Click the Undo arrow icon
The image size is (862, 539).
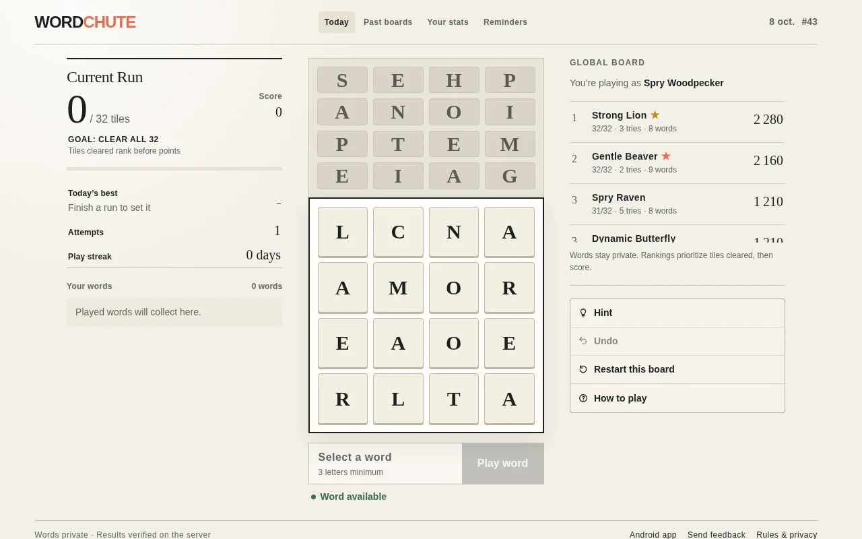click(x=583, y=341)
